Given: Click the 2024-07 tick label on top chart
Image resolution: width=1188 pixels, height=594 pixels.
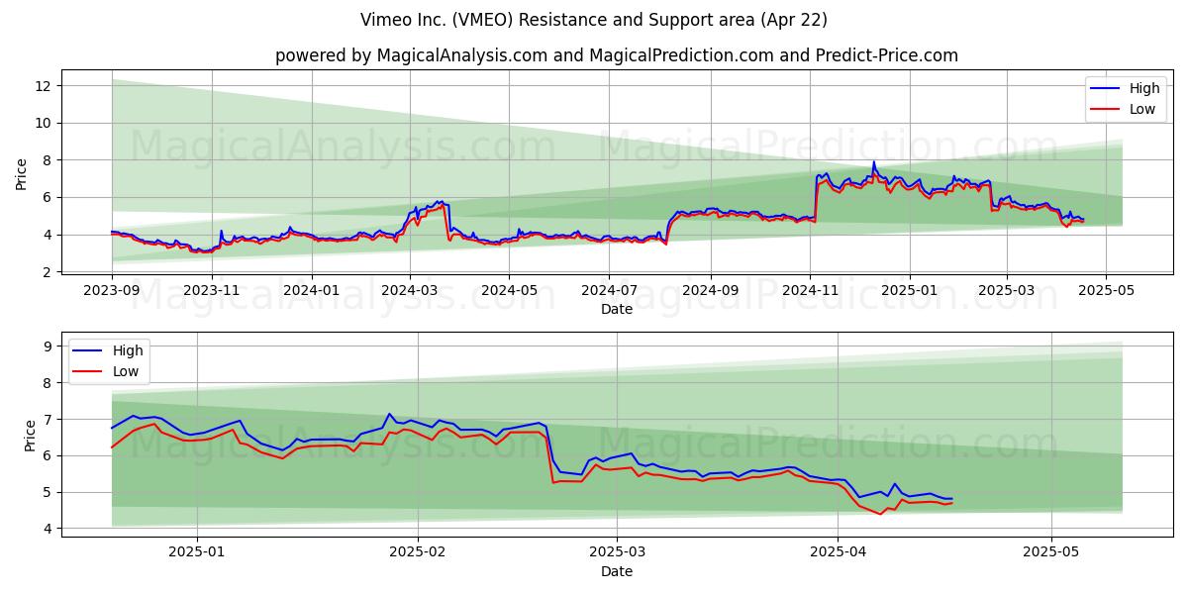Looking at the screenshot, I should click(608, 290).
